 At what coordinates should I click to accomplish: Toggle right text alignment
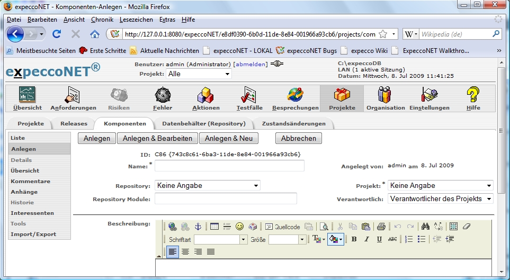click(x=198, y=252)
